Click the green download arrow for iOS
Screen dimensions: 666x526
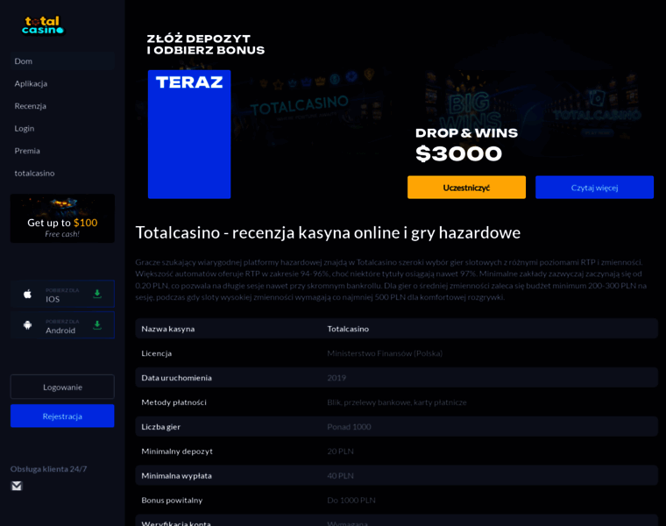97,294
